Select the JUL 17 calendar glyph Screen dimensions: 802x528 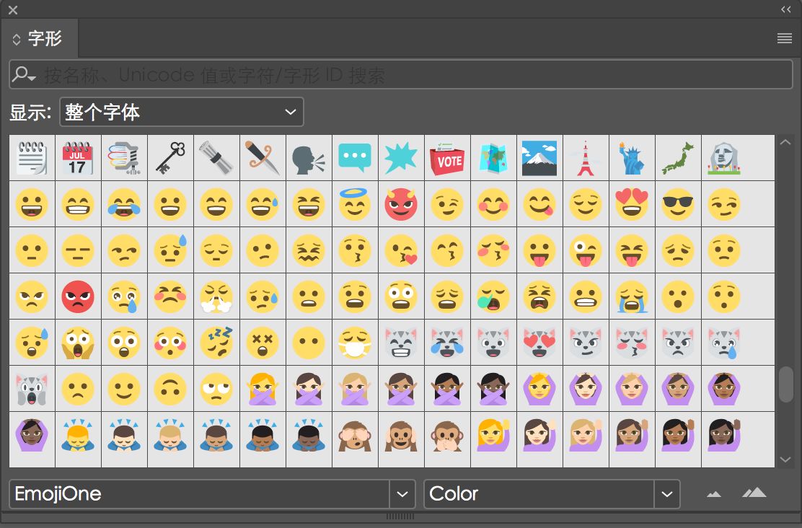click(78, 157)
